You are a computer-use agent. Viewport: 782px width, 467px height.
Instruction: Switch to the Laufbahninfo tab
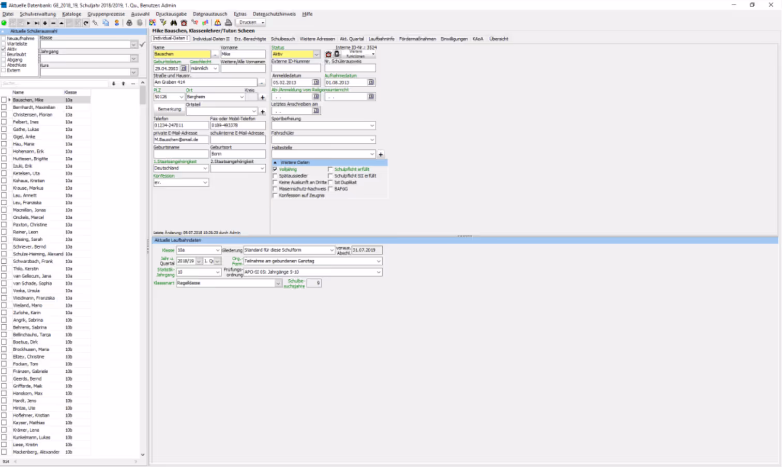(381, 39)
